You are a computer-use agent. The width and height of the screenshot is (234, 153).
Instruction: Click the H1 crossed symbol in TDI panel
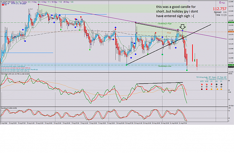(212, 87)
